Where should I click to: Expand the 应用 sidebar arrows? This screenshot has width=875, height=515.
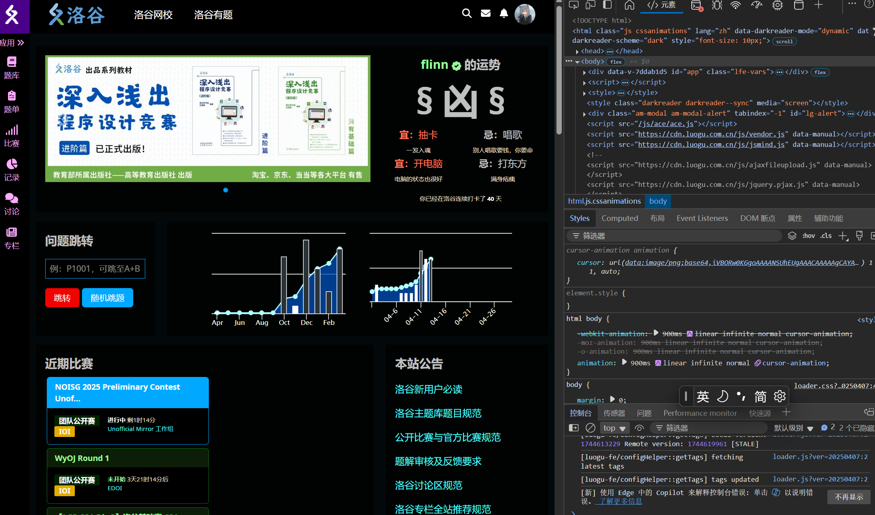point(21,42)
